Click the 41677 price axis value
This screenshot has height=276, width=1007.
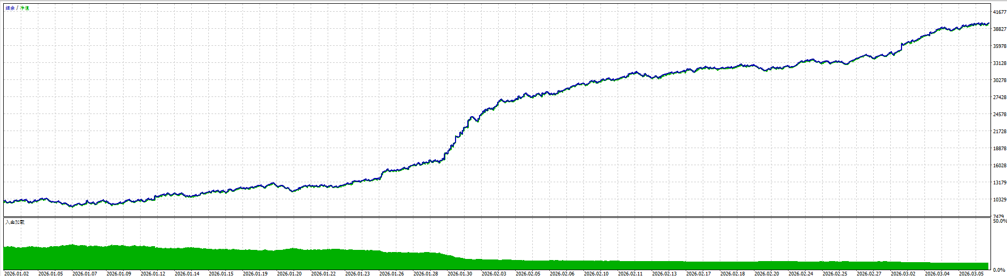(x=1000, y=12)
